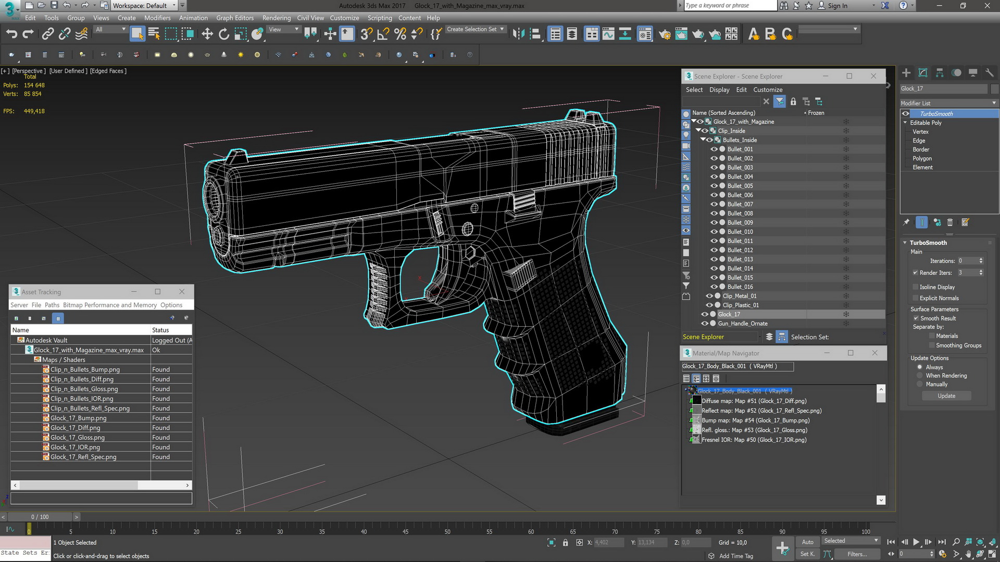Choose the Select Object tool
The width and height of the screenshot is (1000, 562).
(x=137, y=34)
